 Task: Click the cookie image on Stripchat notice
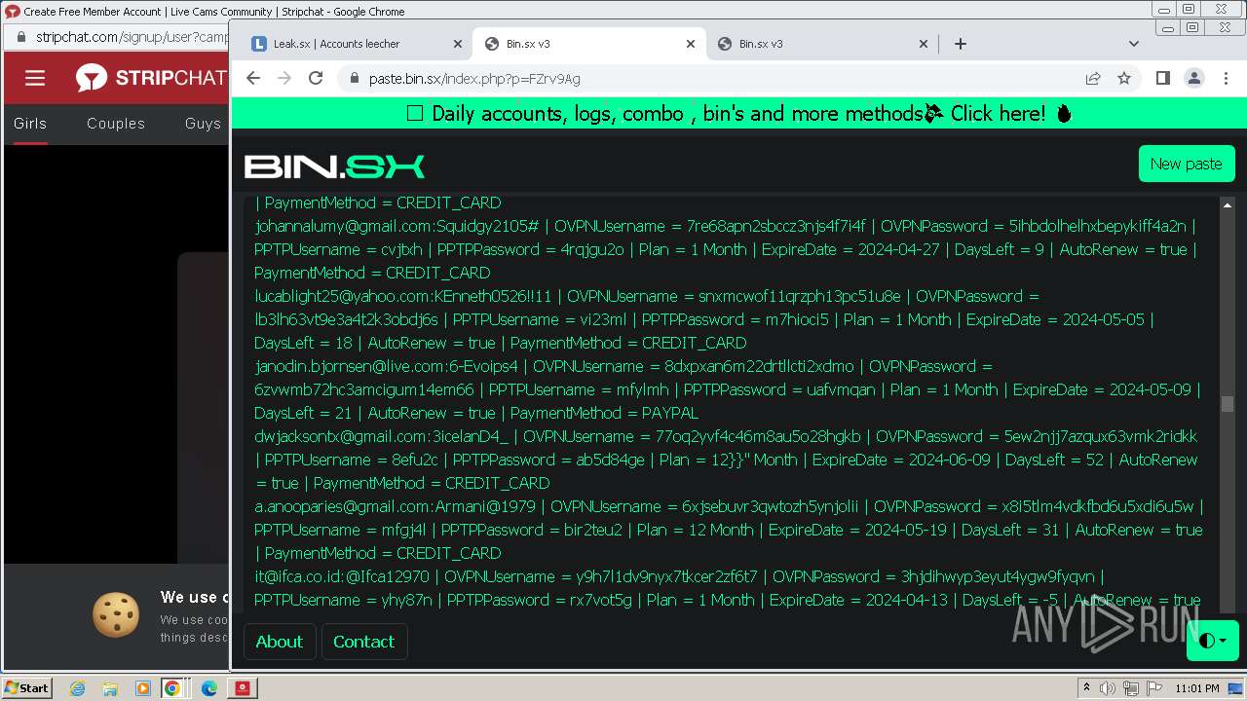click(116, 614)
